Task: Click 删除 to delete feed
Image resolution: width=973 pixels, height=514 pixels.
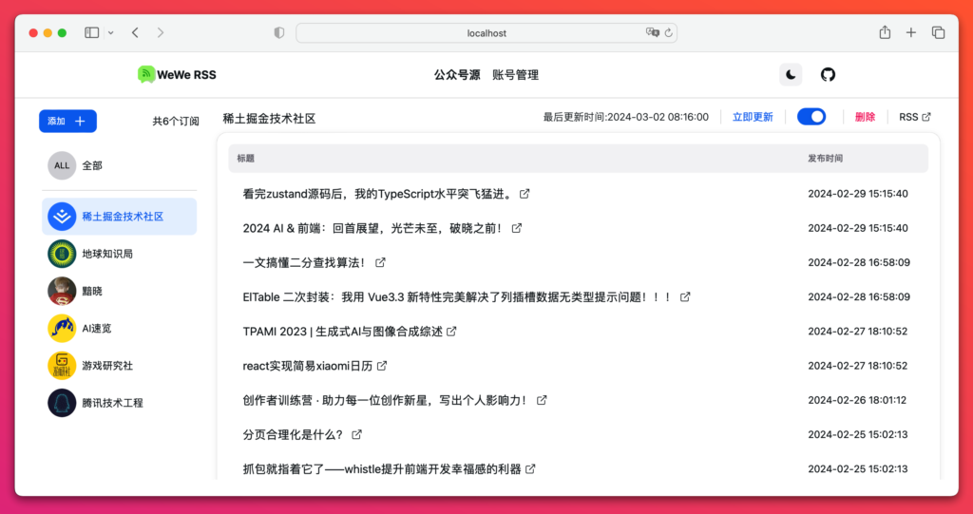Action: [x=865, y=117]
